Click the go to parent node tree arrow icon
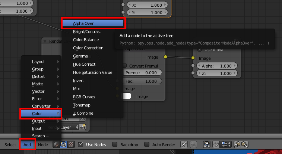The image size is (282, 154). pyautogui.click(x=193, y=144)
